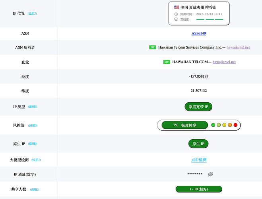262x199 pixels.
Task: Click the 企业 row label
Action: [x=25, y=62]
